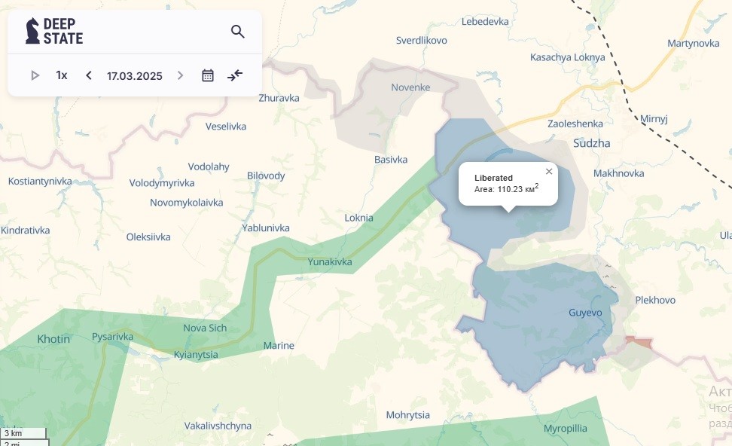Click the DEEP STATE title text
This screenshot has width=732, height=446.
click(x=63, y=32)
